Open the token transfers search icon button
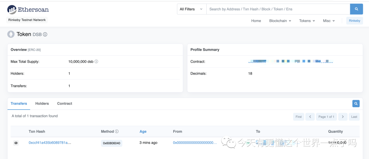Image resolution: width=369 pixels, height=159 pixels. pos(356,104)
